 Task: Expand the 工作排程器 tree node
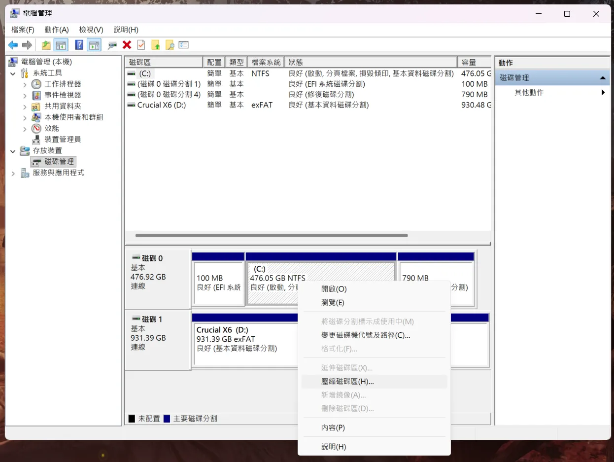point(25,84)
